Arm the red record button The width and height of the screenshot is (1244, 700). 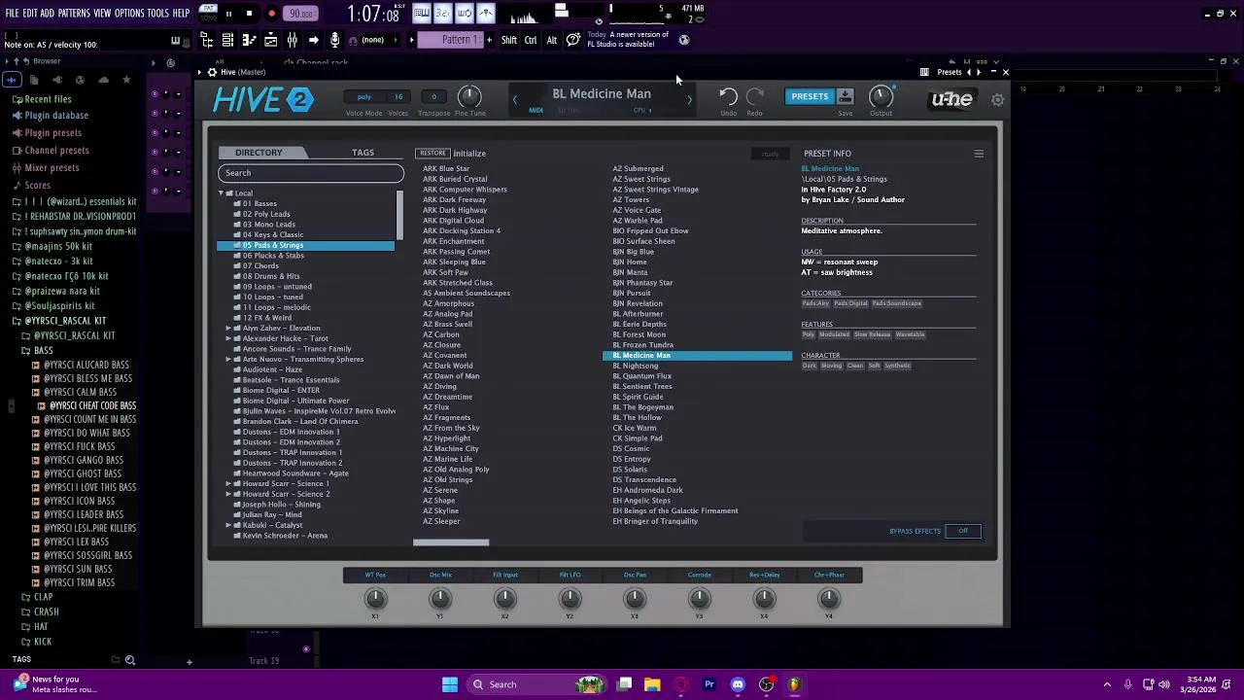tap(272, 14)
